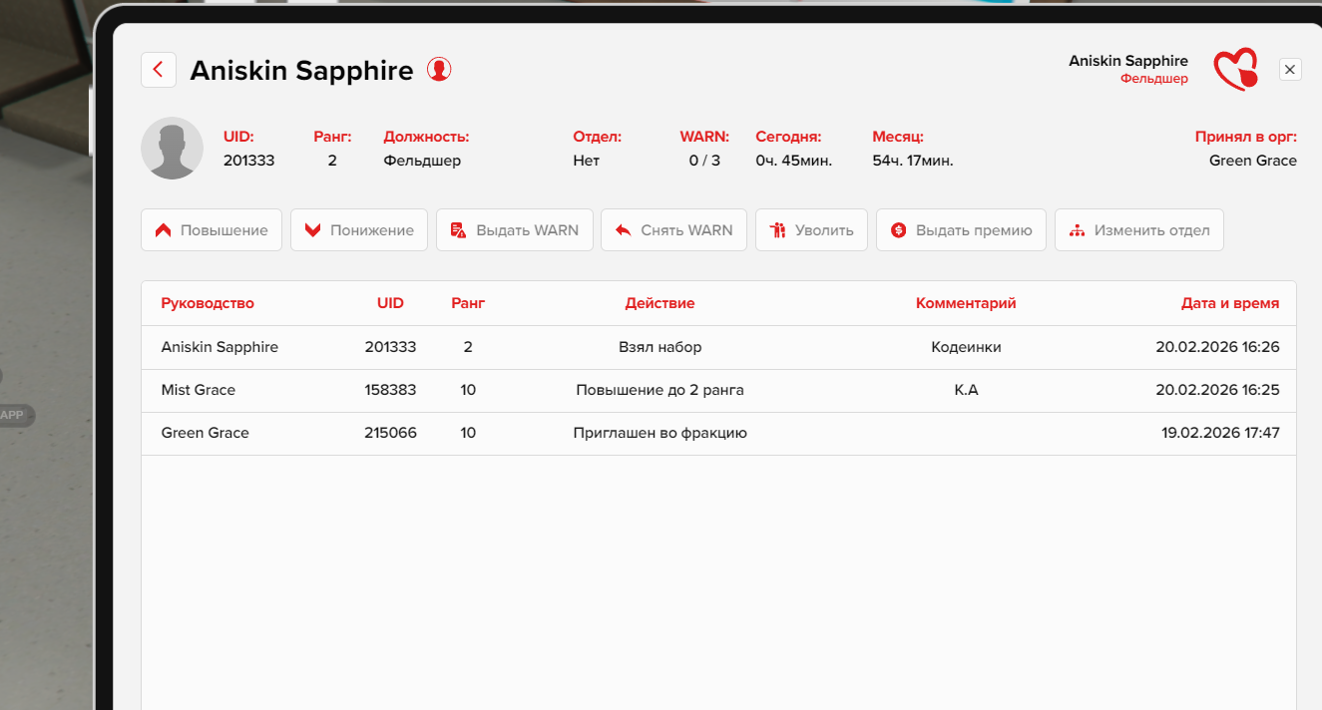Click the UID value 201333

pos(248,161)
